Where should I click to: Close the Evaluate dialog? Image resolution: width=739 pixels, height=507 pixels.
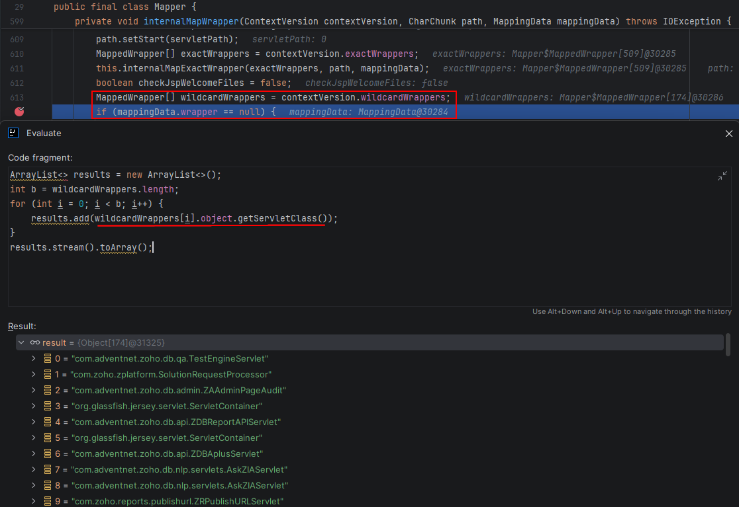point(728,134)
